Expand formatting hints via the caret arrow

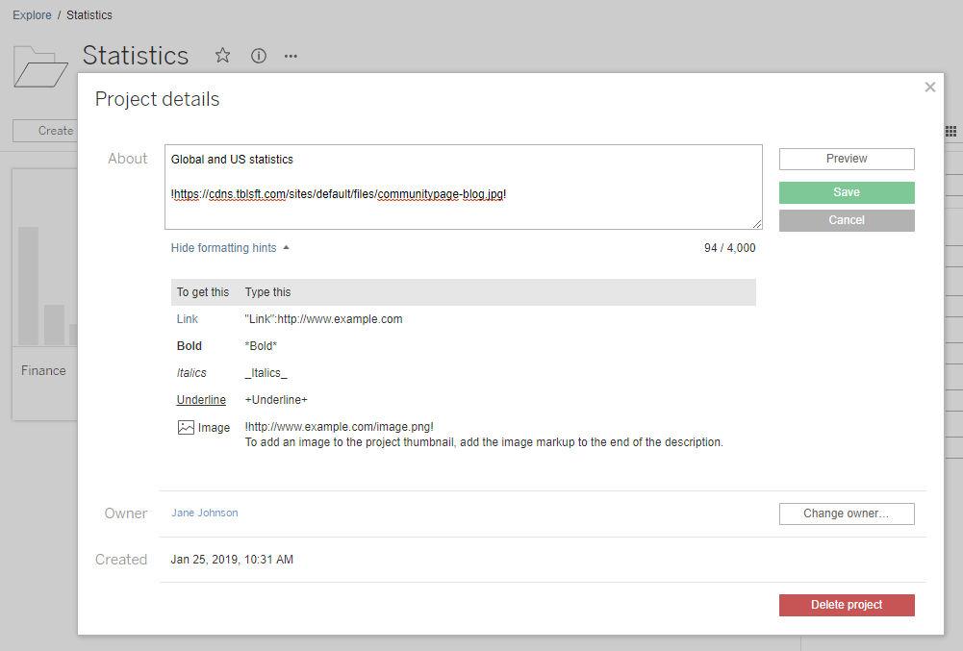coord(284,246)
